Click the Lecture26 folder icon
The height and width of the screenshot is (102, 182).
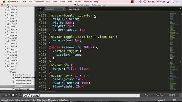tap(8, 52)
